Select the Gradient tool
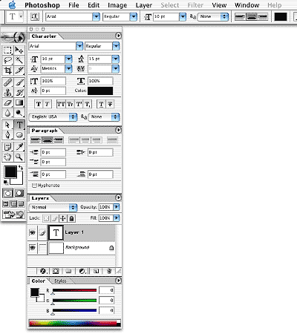 (x=19, y=102)
